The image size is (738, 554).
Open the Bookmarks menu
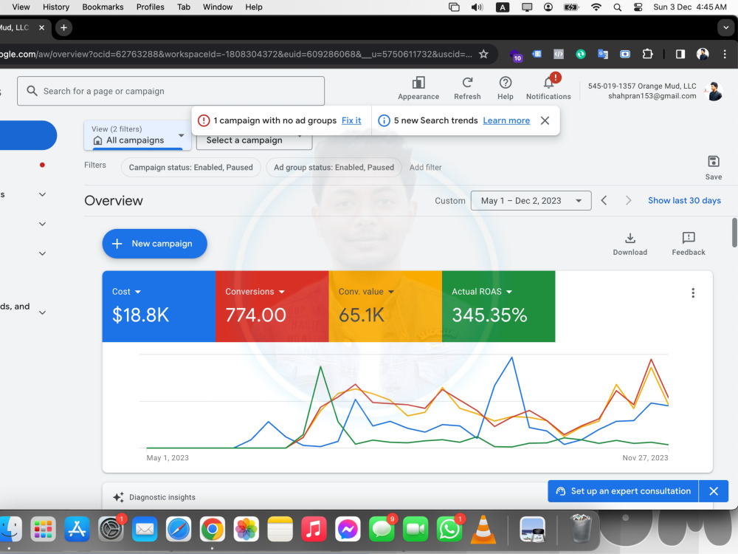click(x=103, y=7)
